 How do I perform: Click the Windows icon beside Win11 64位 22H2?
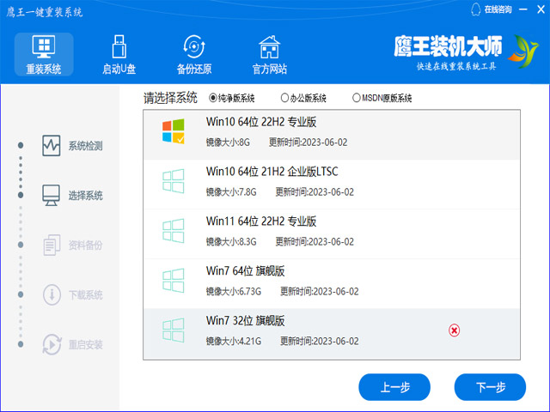tap(174, 231)
